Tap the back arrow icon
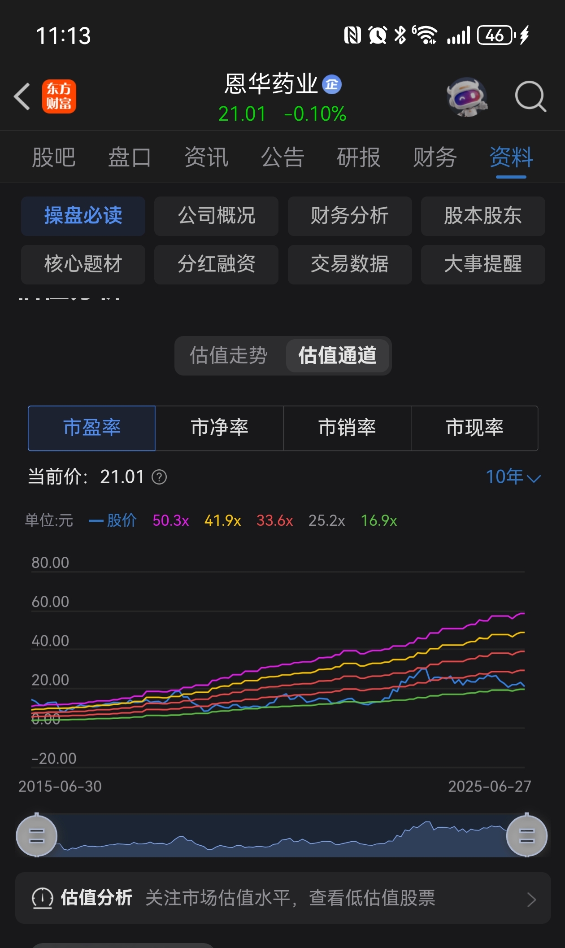565x948 pixels. [x=22, y=96]
